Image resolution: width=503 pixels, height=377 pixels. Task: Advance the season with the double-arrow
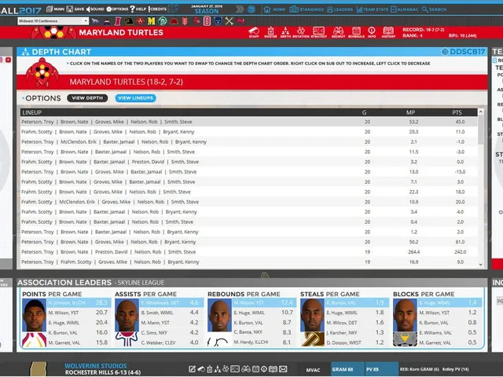tap(240, 9)
